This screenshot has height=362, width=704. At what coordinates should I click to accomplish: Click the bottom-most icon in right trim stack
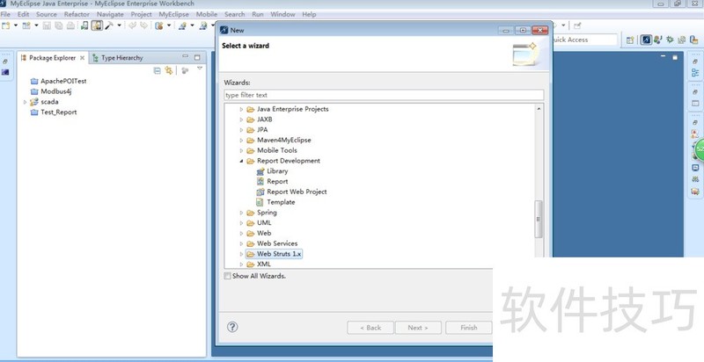click(x=695, y=192)
